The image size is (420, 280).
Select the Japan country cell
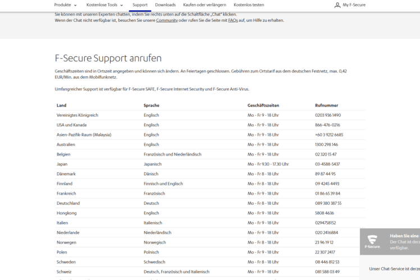pos(62,164)
